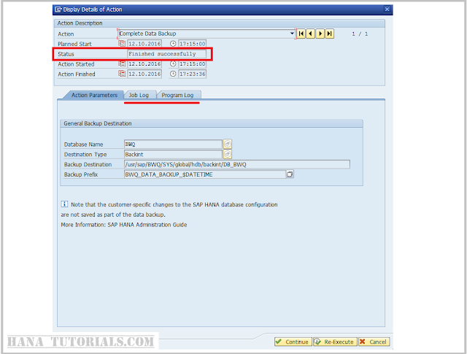Image resolution: width=467 pixels, height=354 pixels.
Task: Click Destination Type field Backint
Action: pos(173,154)
